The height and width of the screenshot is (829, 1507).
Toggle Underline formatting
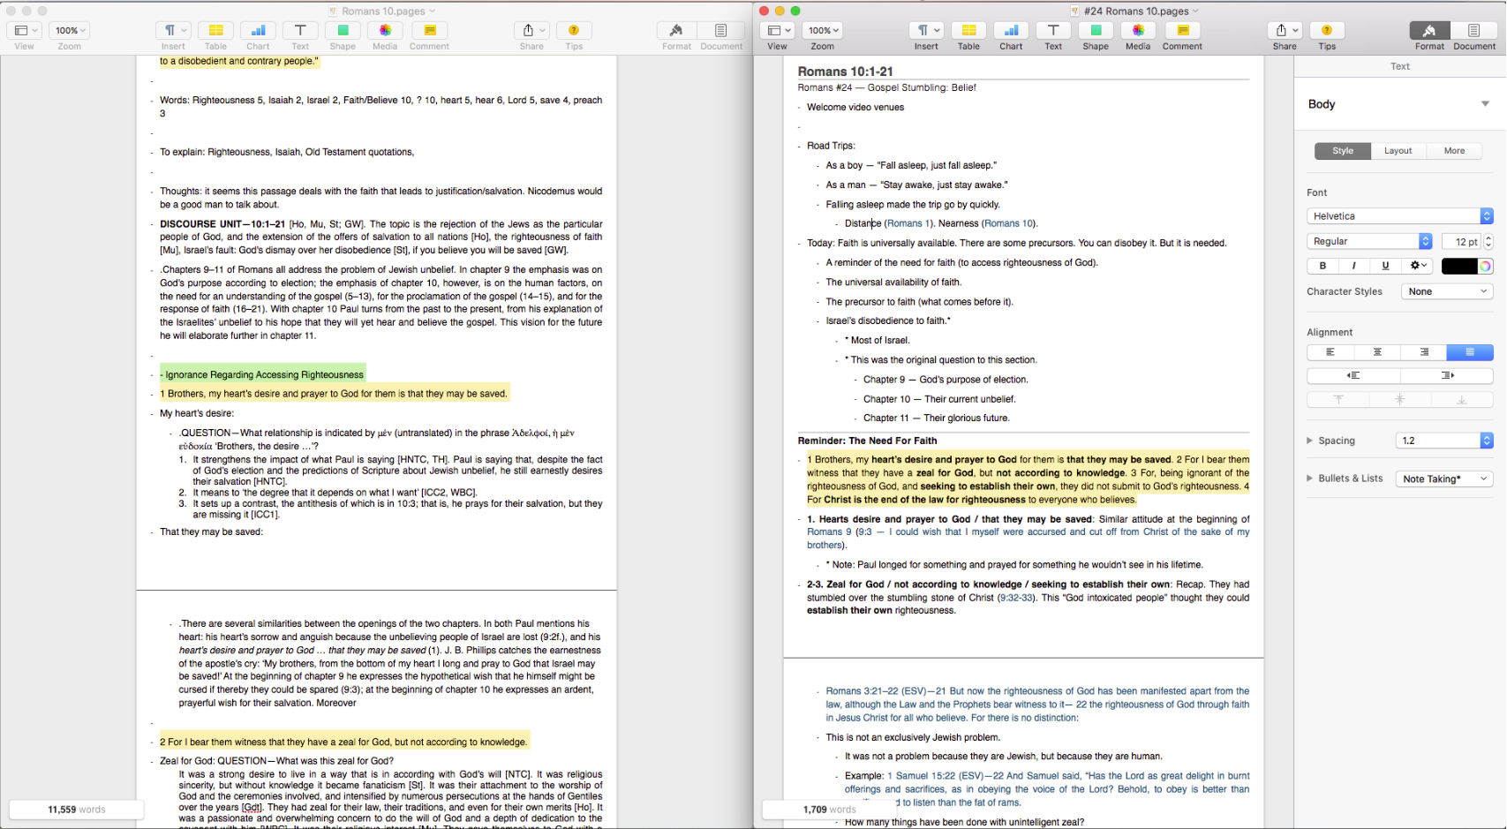1385,266
